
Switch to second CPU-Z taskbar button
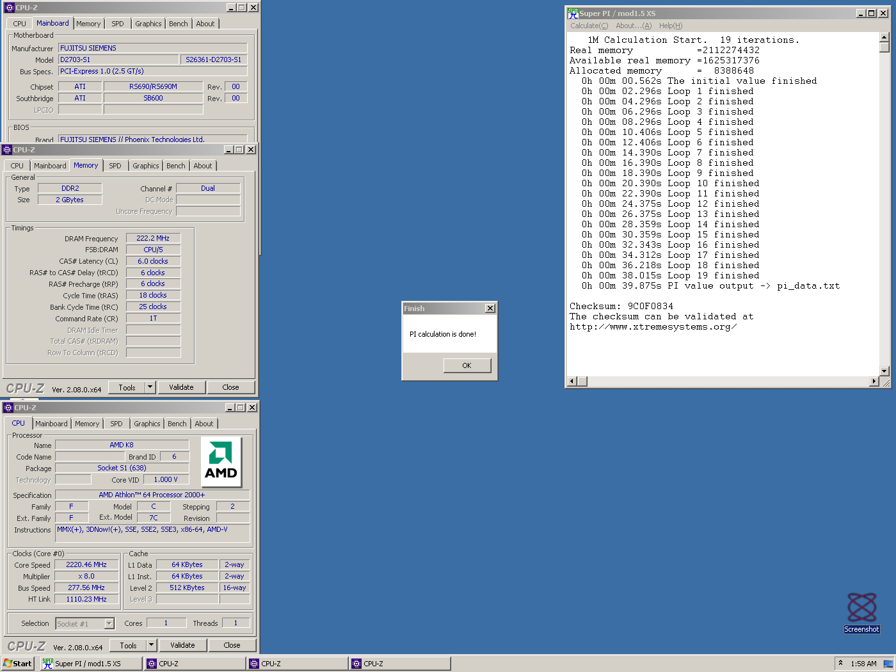click(x=298, y=664)
